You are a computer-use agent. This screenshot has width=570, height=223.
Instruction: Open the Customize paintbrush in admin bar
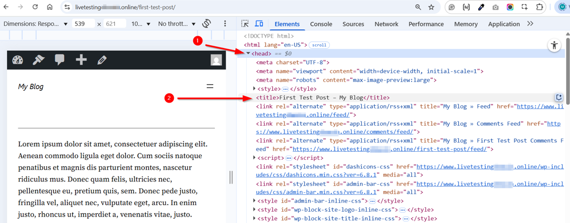coord(38,60)
